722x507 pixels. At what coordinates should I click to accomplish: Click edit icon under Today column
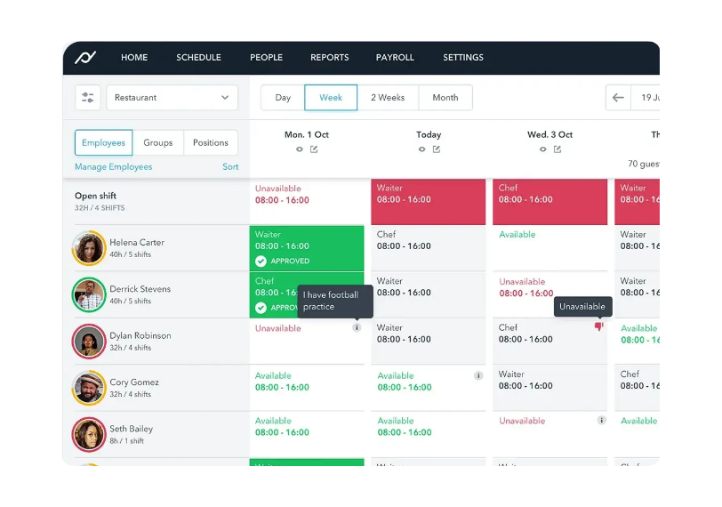436,149
